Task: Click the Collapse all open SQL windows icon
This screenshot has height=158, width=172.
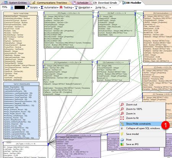Action: point(122,128)
